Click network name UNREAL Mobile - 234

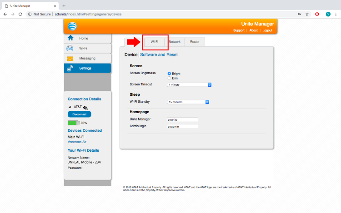pyautogui.click(x=84, y=162)
